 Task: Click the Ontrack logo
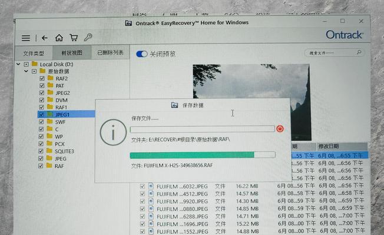[345, 35]
